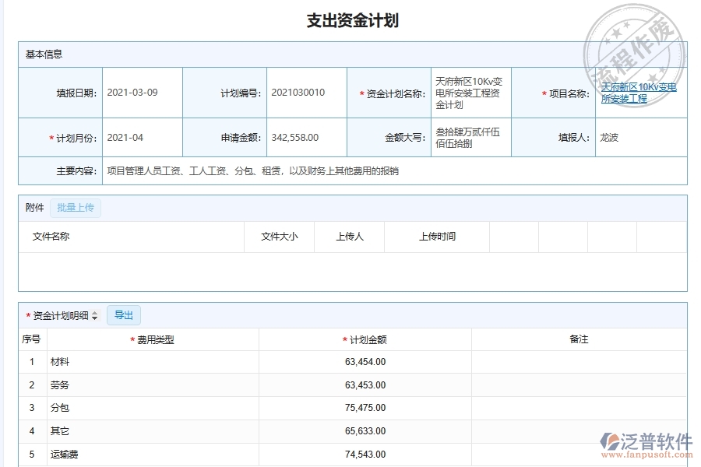Open the 天府新区10Kv变电所安装工程 project link
701x467 pixels.
pos(639,92)
